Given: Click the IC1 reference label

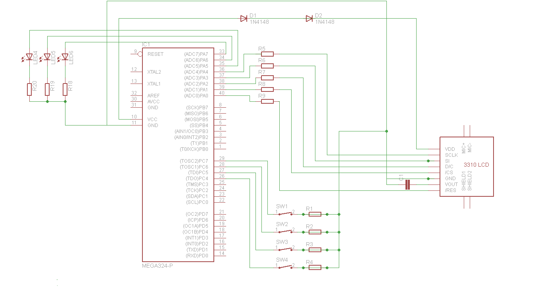Looking at the screenshot, I should 146,44.
